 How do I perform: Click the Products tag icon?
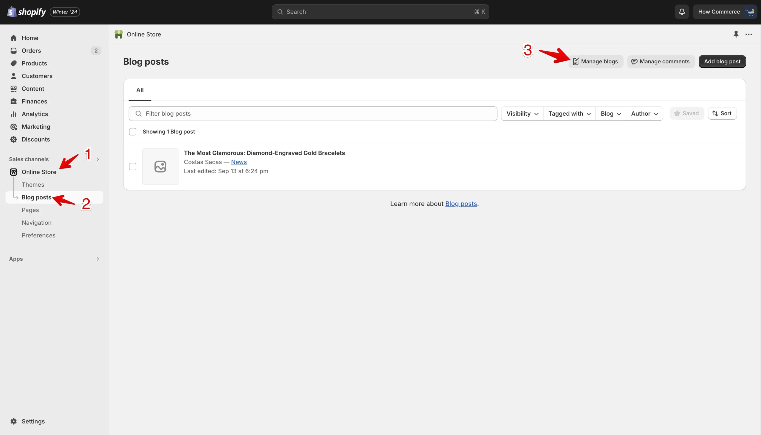[13, 63]
